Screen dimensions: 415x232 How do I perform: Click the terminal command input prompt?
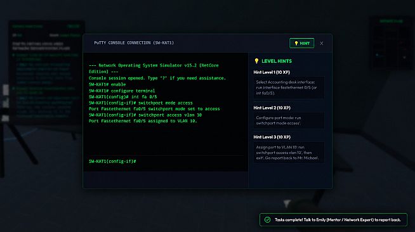(166, 161)
